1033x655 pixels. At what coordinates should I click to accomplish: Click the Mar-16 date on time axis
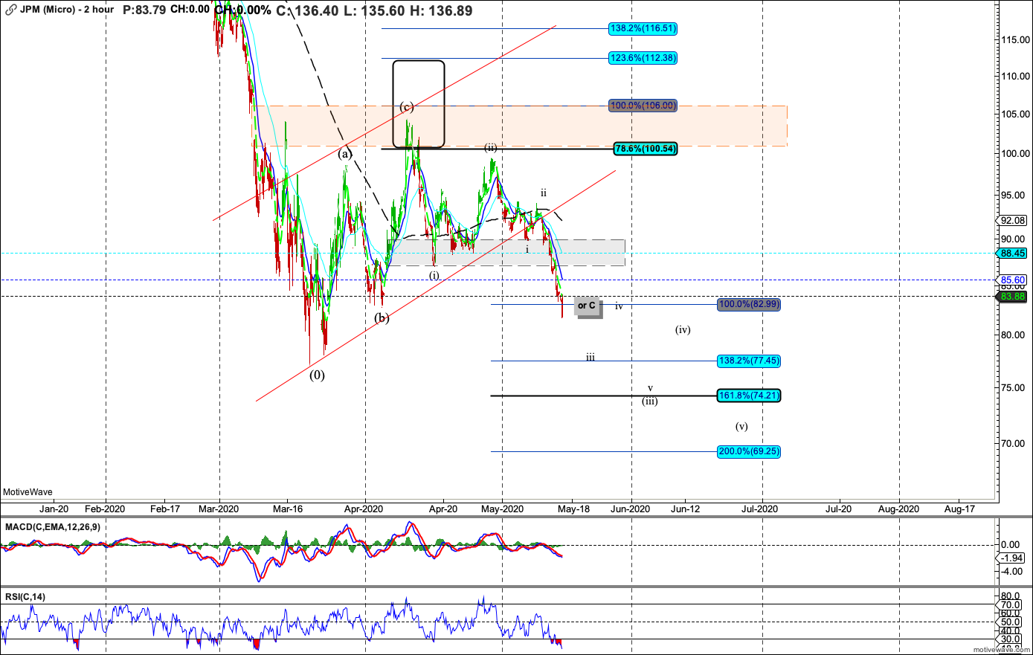tap(287, 509)
